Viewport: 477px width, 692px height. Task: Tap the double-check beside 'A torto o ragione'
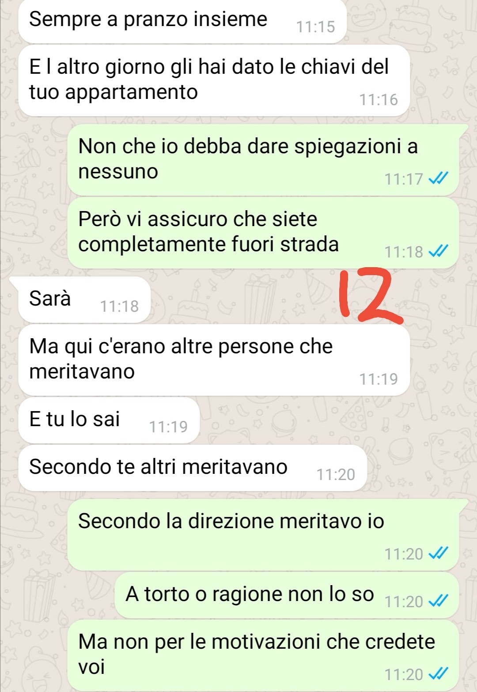pos(439,601)
